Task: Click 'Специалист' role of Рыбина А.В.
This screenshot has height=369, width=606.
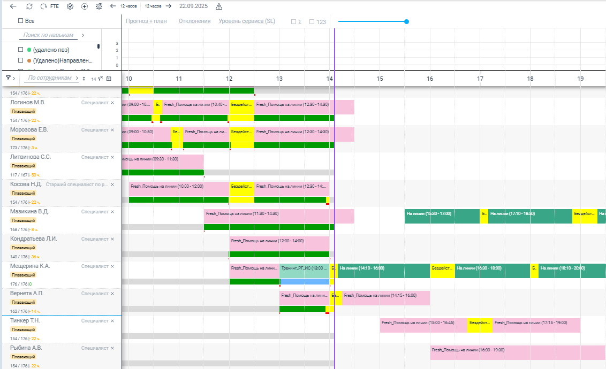Action: point(95,348)
